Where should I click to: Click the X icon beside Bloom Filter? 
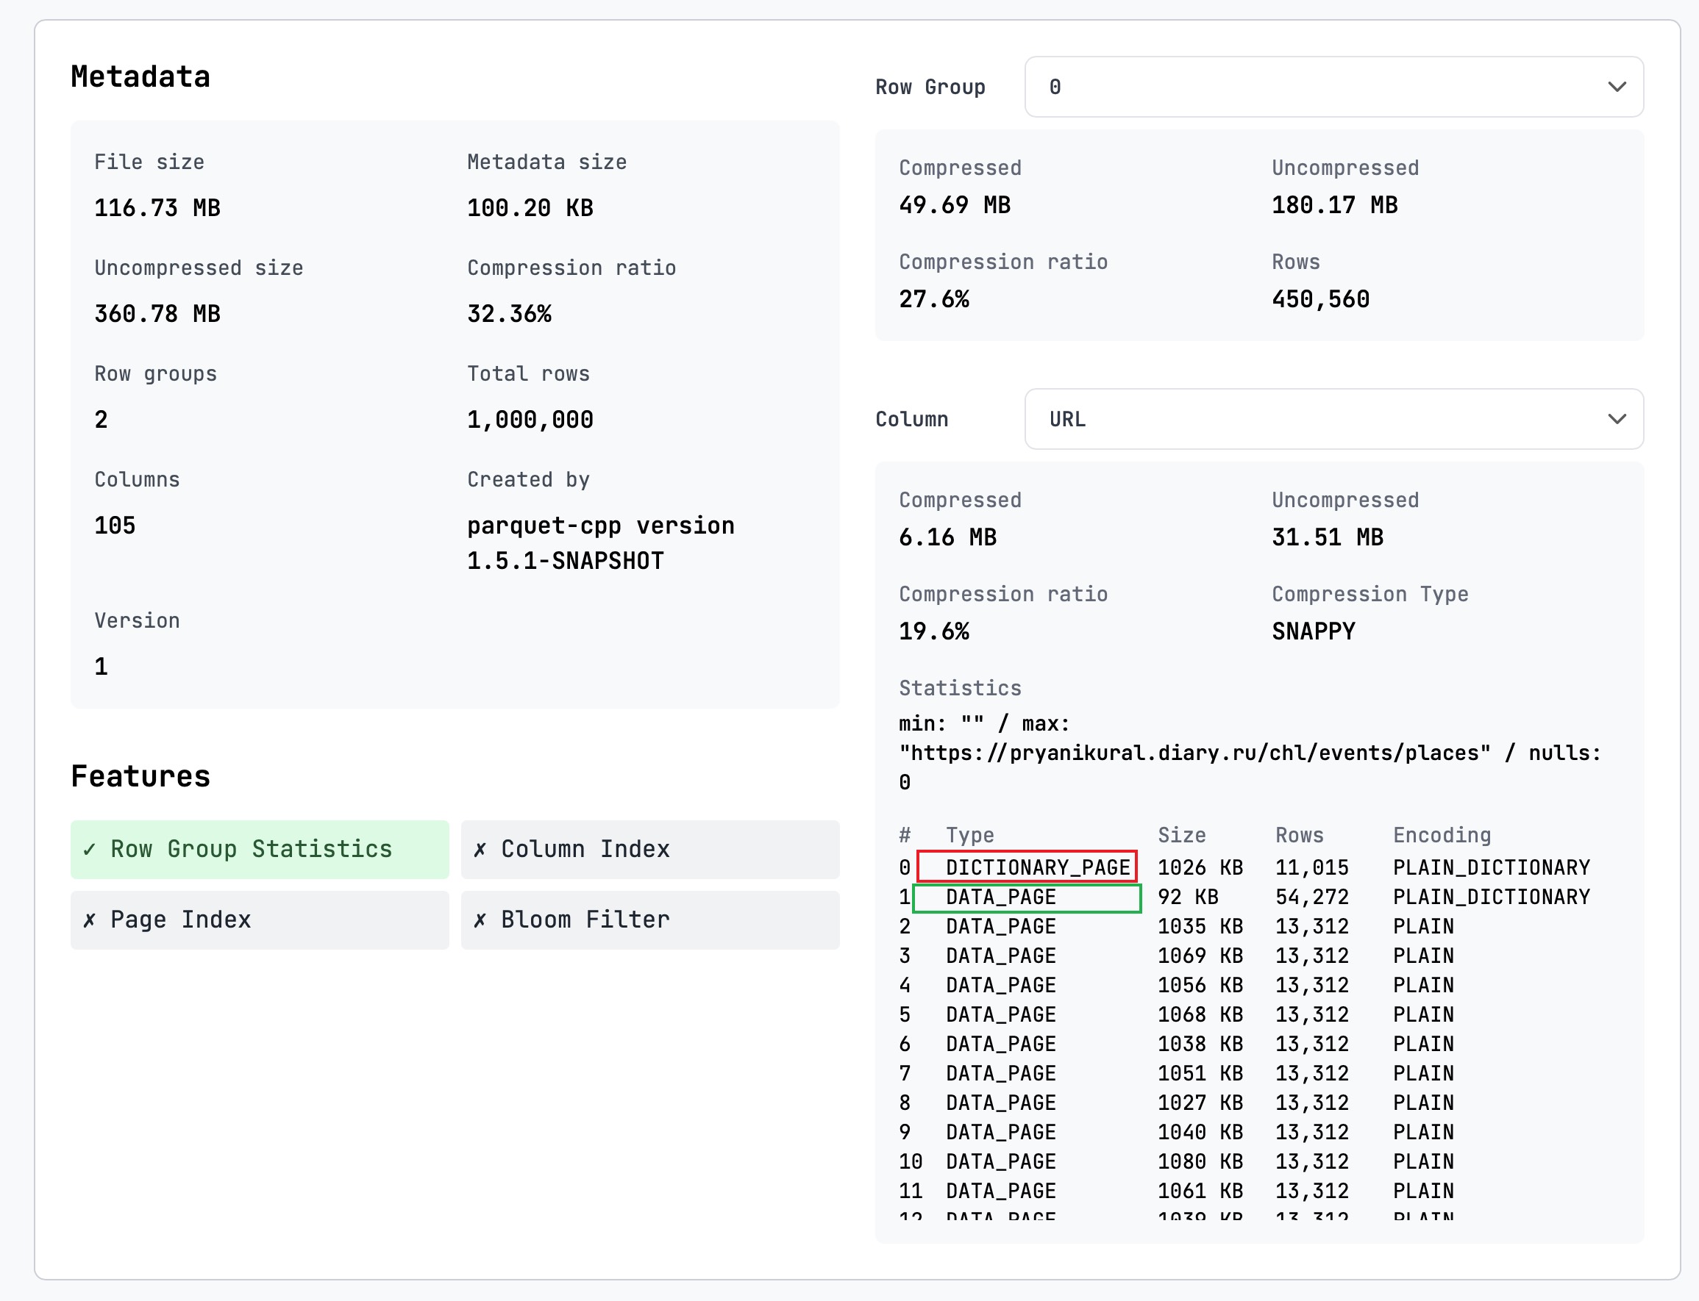480,920
